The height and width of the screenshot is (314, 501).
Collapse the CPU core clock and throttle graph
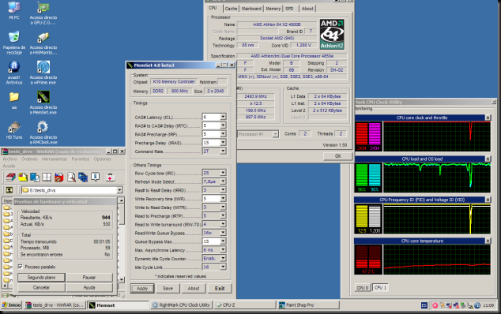point(488,118)
